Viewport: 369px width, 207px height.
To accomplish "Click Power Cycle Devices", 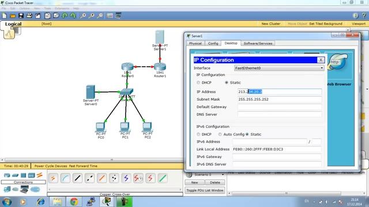I will [51, 166].
